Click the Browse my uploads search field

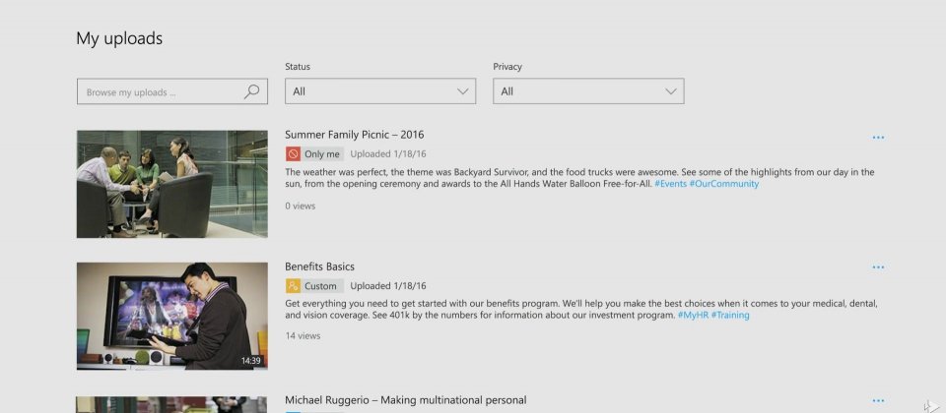coord(171,91)
